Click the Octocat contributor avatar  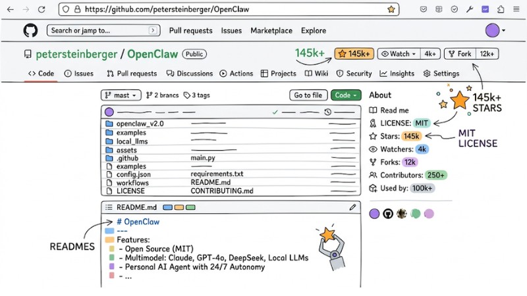(388, 213)
